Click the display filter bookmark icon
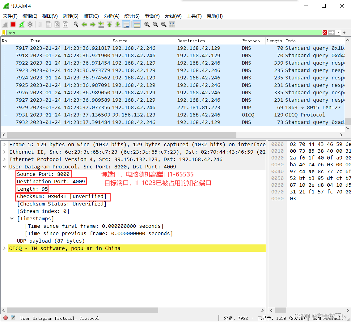Viewport: 351px width, 322px height. tap(4, 33)
